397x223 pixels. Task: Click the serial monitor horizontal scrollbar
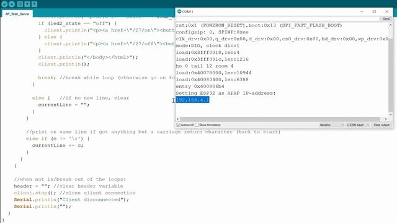[280, 119]
